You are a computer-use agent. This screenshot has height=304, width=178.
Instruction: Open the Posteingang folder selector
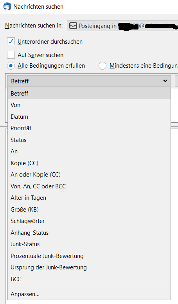[122, 26]
